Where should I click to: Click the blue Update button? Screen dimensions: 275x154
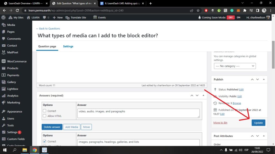[258, 123]
